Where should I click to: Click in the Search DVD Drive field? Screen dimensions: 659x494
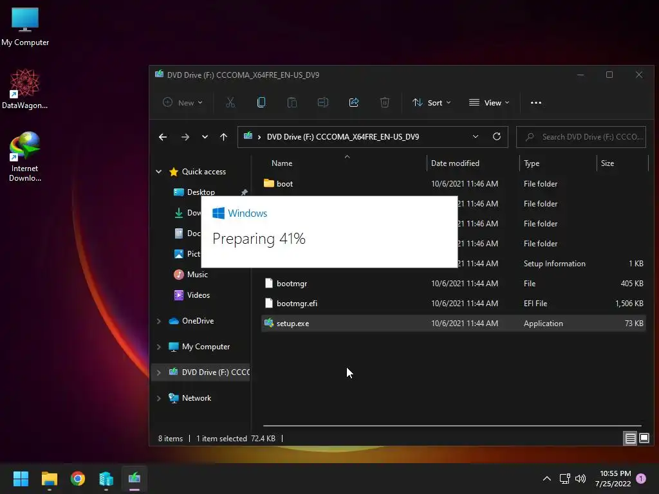coord(581,137)
